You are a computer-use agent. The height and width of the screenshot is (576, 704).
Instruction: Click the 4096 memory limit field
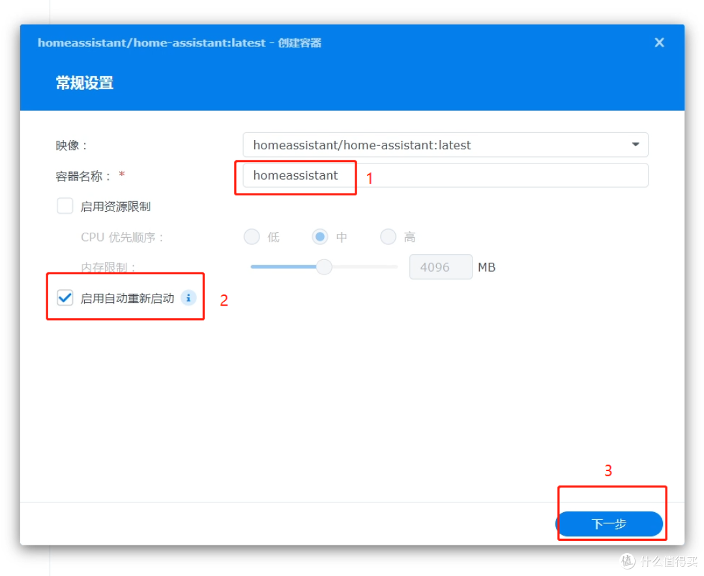pos(440,267)
